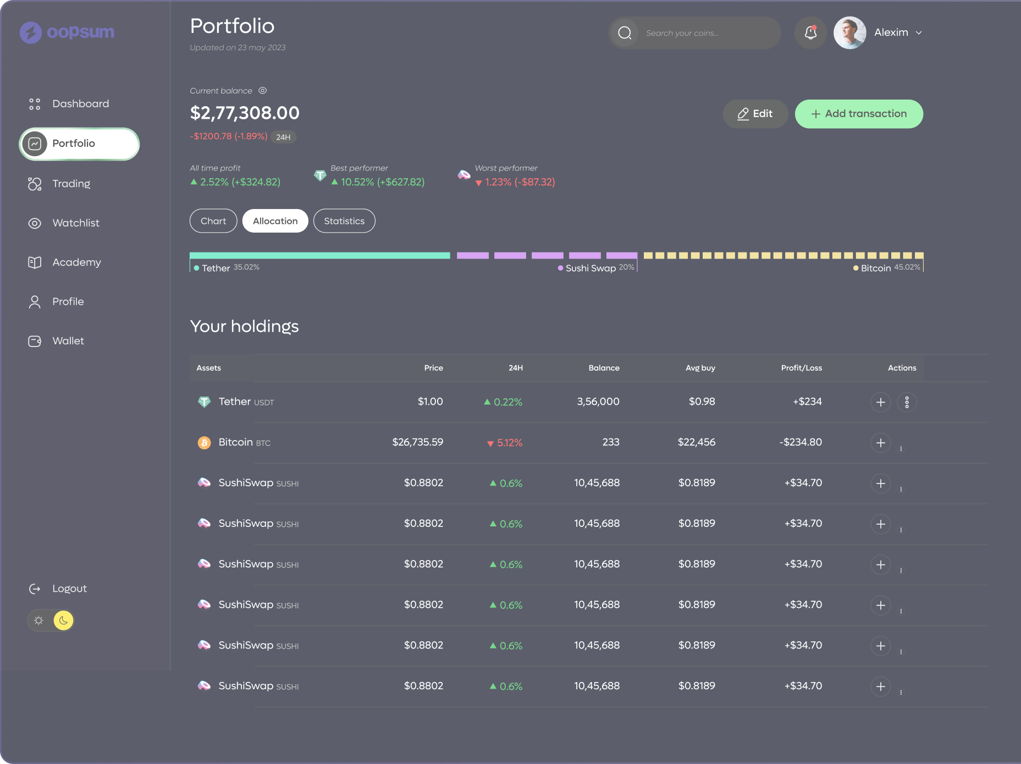Add a transaction for Tether using the plus icon

(880, 402)
